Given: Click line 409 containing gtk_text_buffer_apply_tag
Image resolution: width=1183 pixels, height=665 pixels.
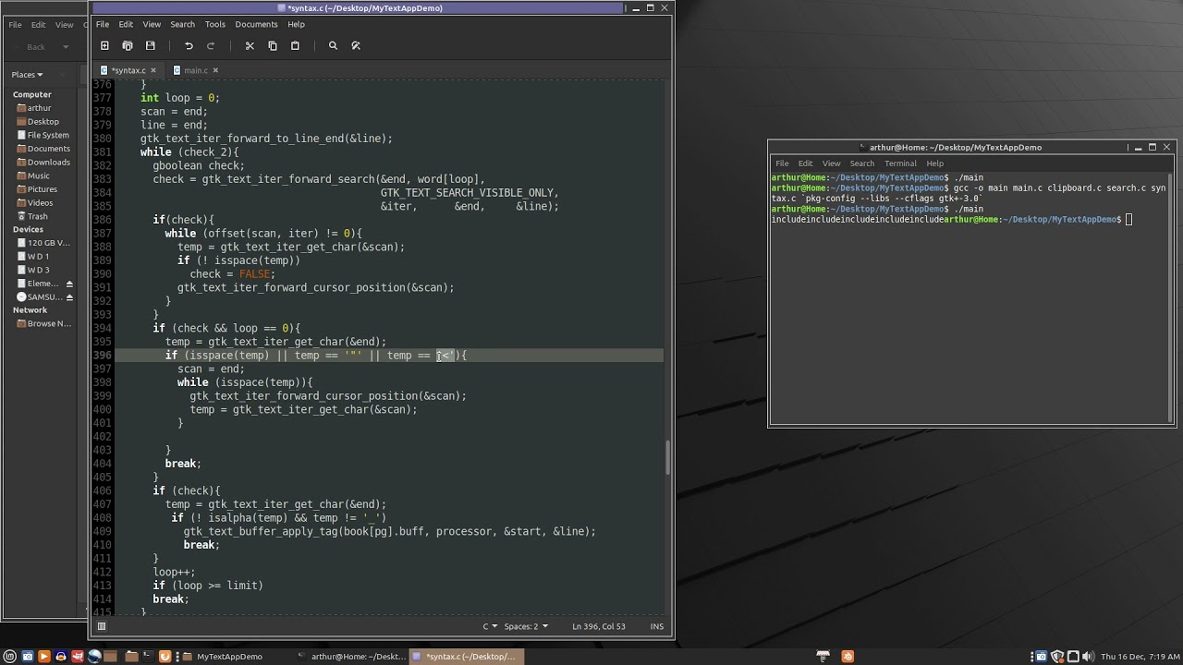Looking at the screenshot, I should click(x=389, y=531).
